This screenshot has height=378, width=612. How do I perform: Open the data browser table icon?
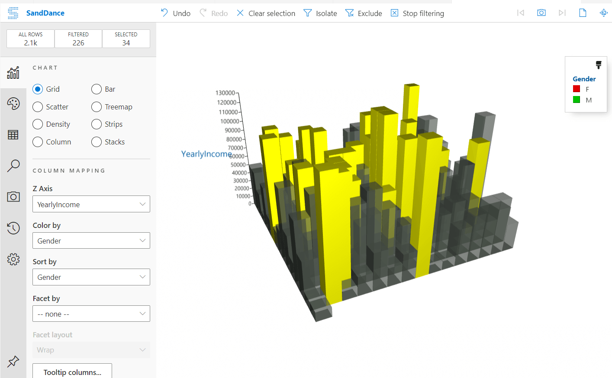[13, 135]
